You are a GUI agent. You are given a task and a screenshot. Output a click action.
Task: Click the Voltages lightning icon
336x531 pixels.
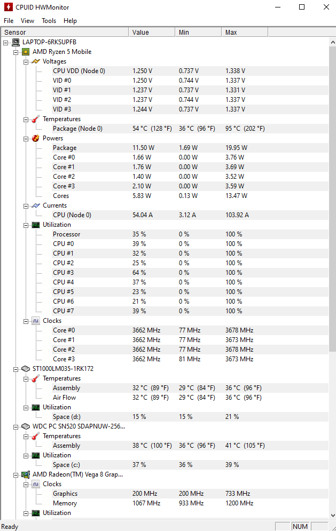pos(36,61)
